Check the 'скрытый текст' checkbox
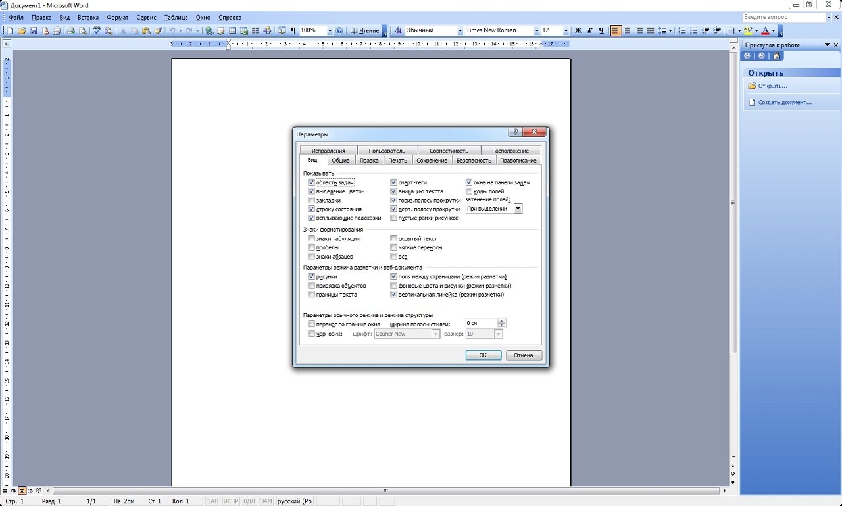This screenshot has width=842, height=506. [x=394, y=239]
